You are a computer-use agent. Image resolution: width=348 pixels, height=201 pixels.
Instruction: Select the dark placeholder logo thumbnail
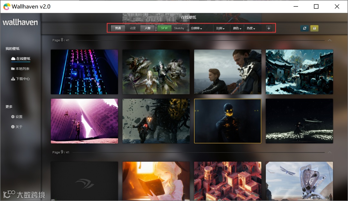coord(84,181)
